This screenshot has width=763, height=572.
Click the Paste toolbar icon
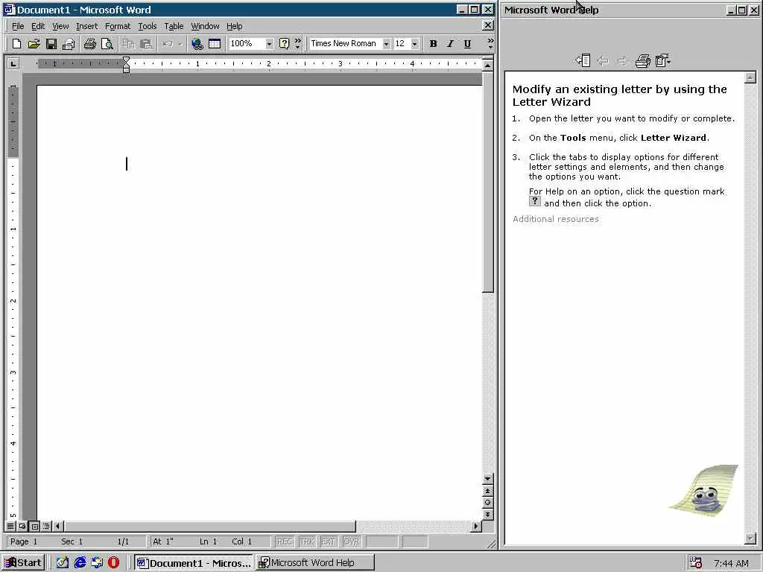[x=145, y=44]
